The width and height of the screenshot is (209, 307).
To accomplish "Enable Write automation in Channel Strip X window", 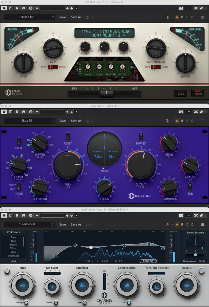I will [x=23, y=216].
